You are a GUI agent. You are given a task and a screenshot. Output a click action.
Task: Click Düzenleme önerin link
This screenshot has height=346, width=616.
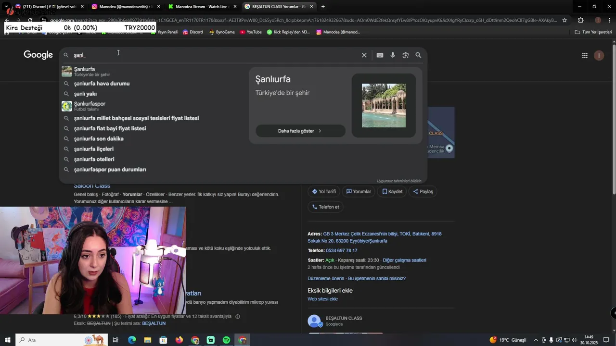coord(326,278)
